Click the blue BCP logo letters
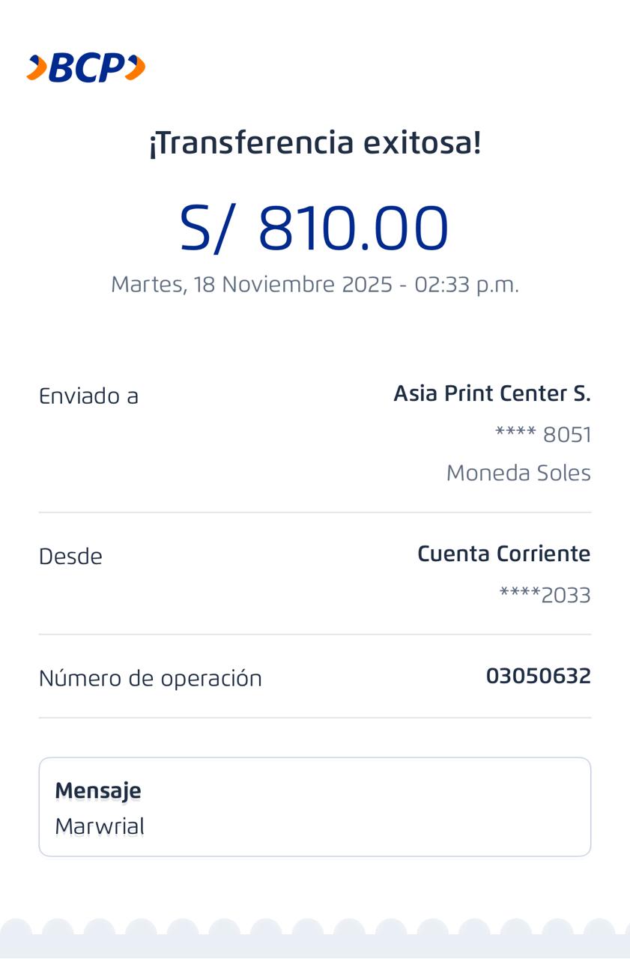The height and width of the screenshot is (959, 630). click(x=86, y=69)
